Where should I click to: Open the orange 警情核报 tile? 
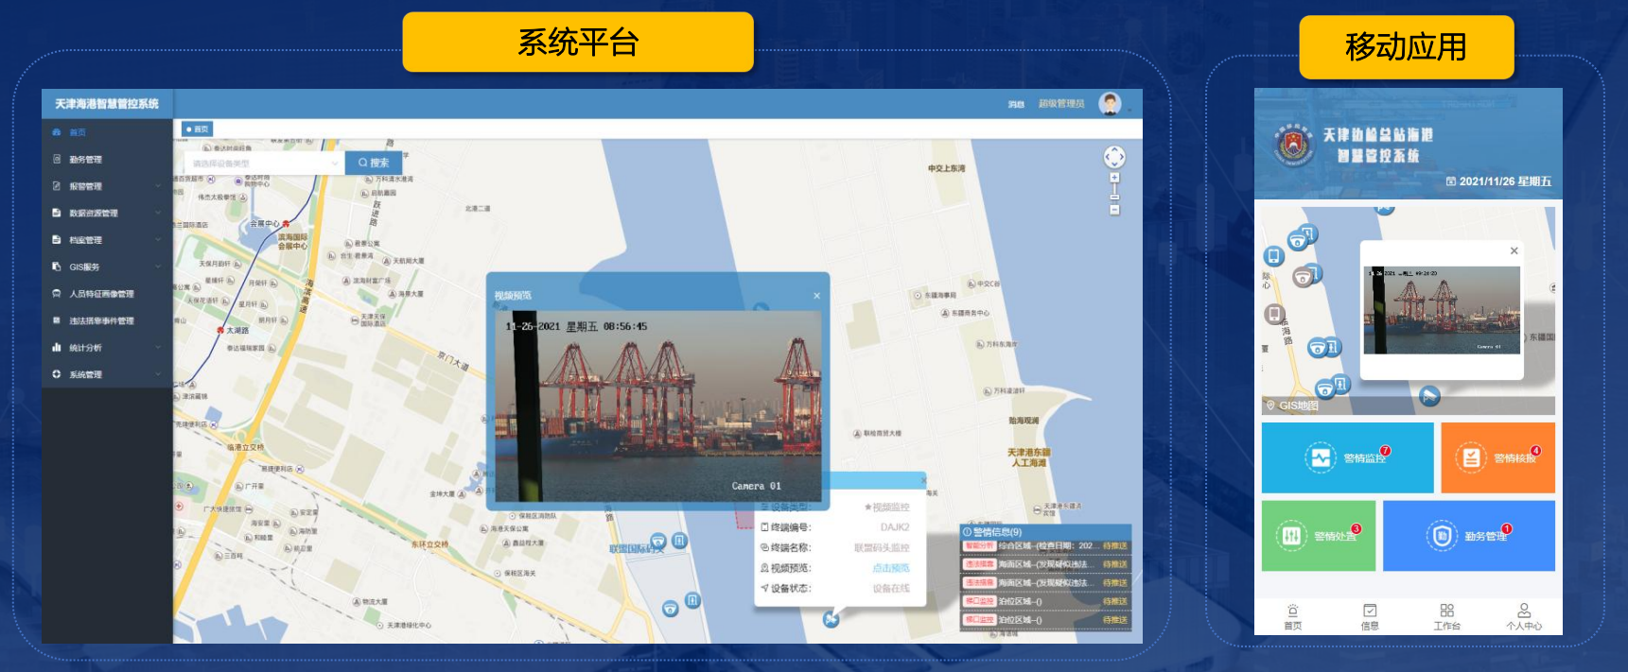pyautogui.click(x=1497, y=457)
